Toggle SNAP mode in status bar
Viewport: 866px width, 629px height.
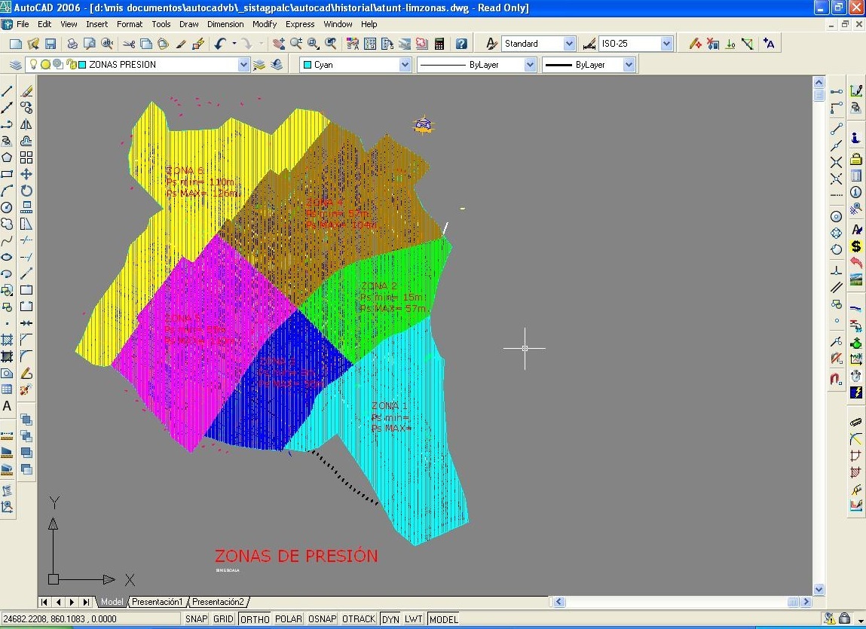196,619
